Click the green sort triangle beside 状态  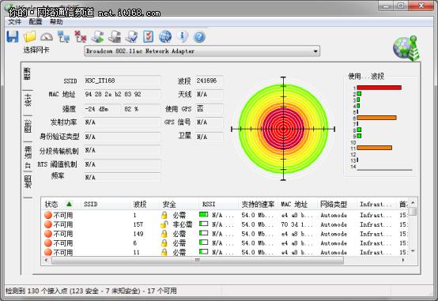point(69,204)
